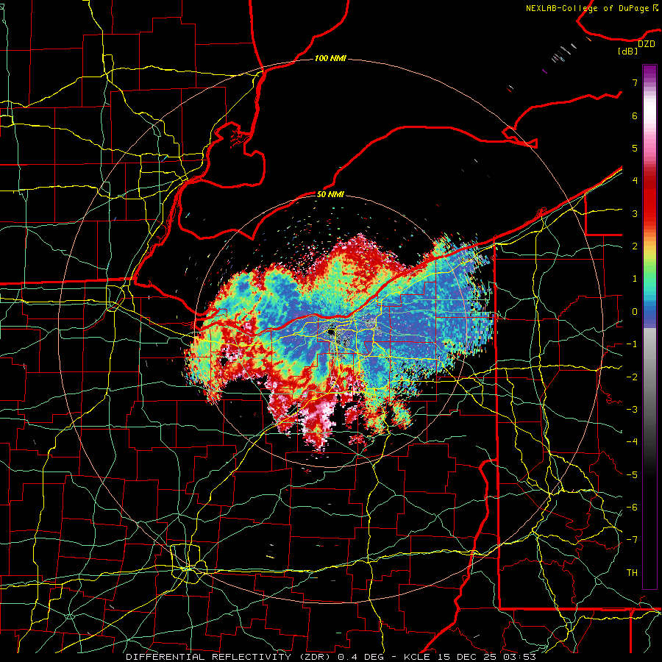Click the -4 value on color scale
The width and height of the screenshot is (662, 662).
coord(632,442)
